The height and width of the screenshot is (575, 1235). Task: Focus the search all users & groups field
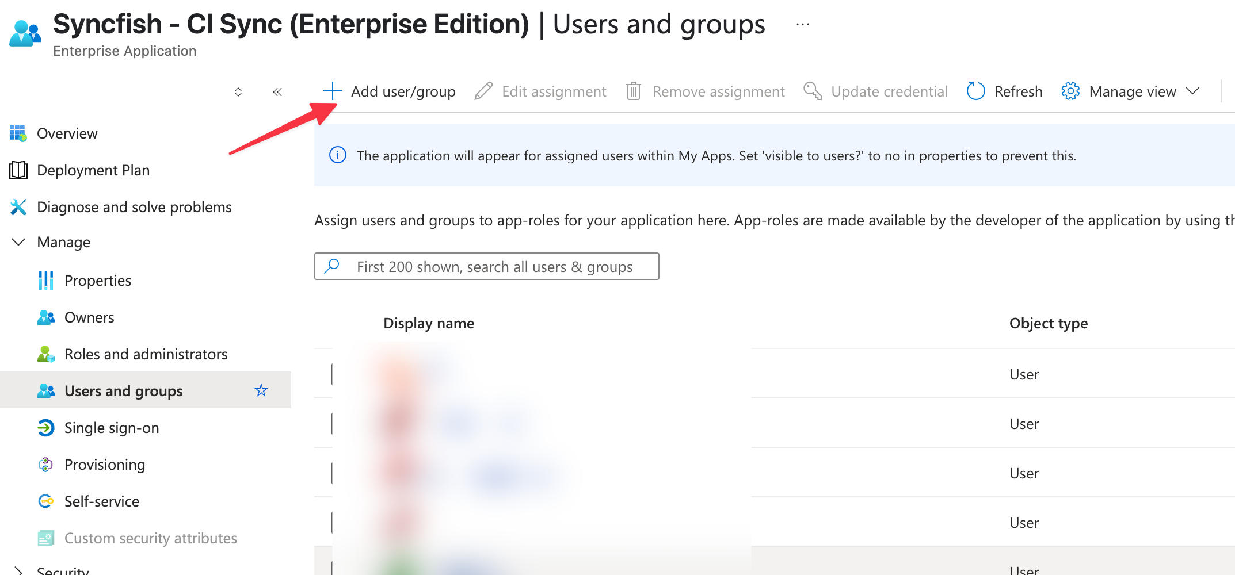(x=487, y=266)
